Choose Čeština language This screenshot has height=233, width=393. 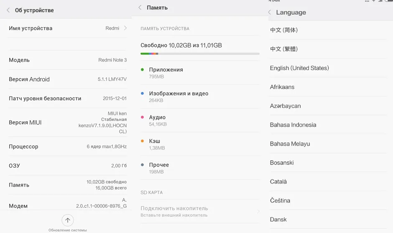tap(328, 200)
